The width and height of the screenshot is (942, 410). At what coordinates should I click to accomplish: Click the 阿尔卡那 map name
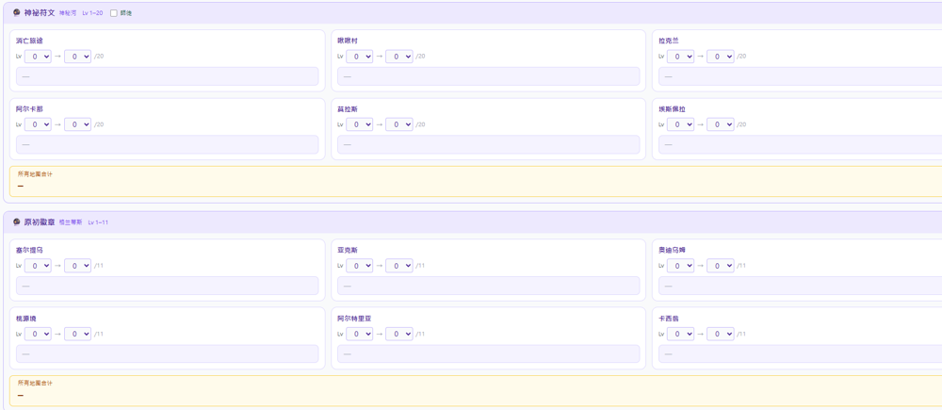point(29,108)
